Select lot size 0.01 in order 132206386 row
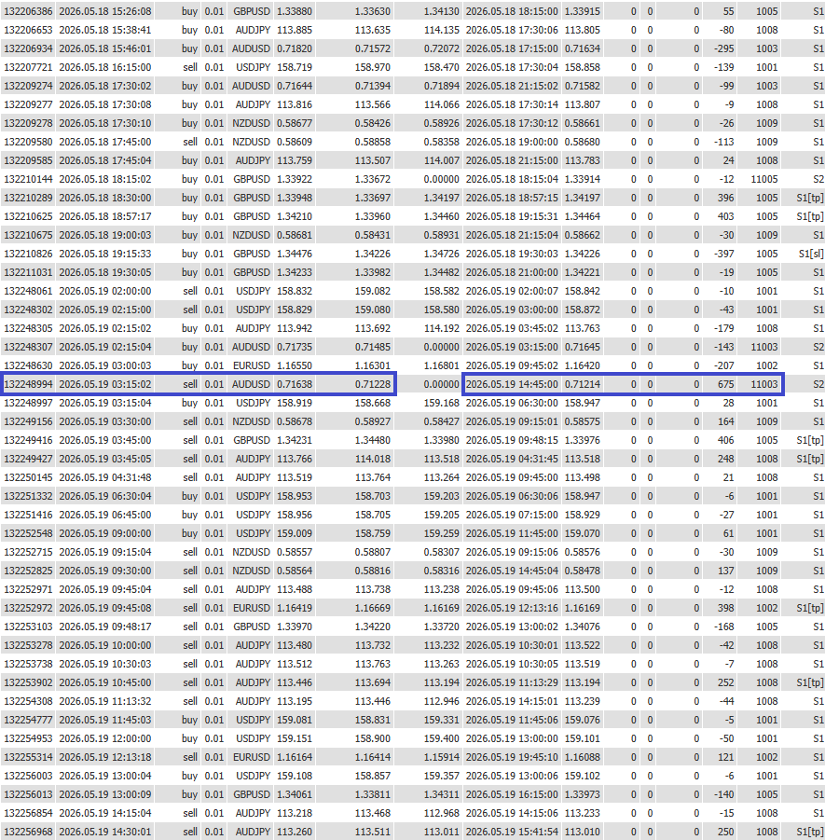Viewport: 825px width, 840px height. [214, 11]
